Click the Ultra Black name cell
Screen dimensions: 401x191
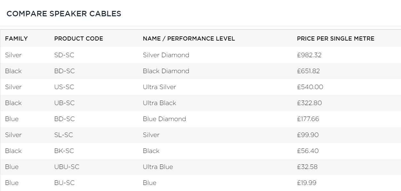click(x=159, y=103)
